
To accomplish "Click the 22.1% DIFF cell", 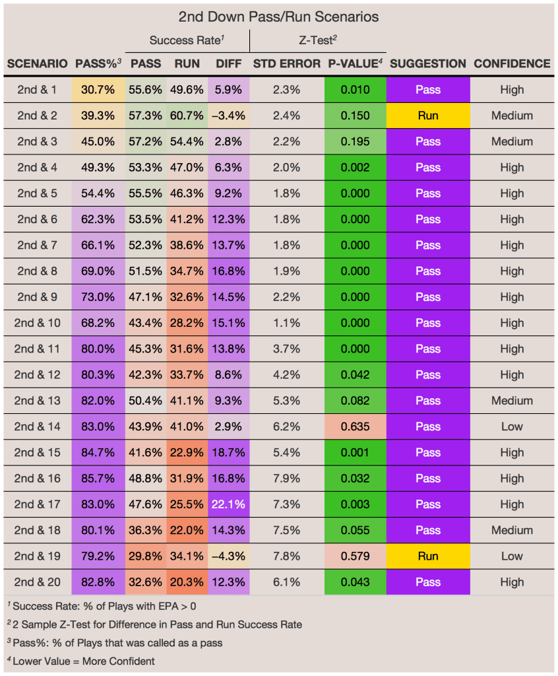I will (x=229, y=504).
